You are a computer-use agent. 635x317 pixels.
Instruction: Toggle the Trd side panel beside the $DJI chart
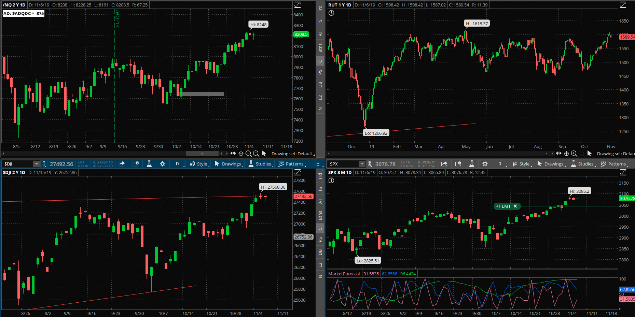click(320, 176)
